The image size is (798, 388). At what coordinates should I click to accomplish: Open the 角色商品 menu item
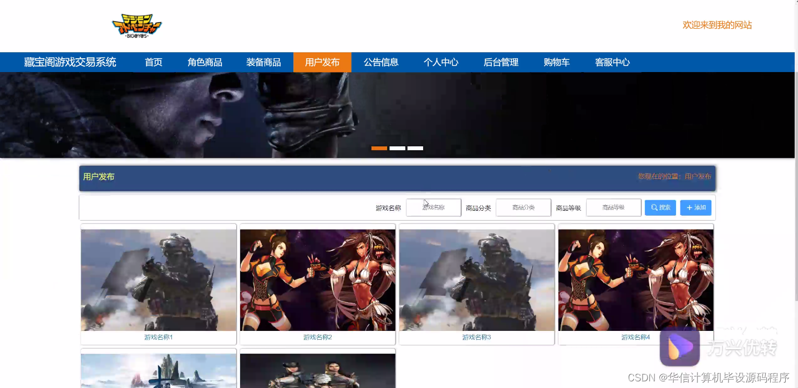point(205,62)
